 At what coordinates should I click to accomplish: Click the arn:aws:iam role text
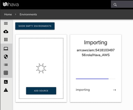(x=96, y=53)
